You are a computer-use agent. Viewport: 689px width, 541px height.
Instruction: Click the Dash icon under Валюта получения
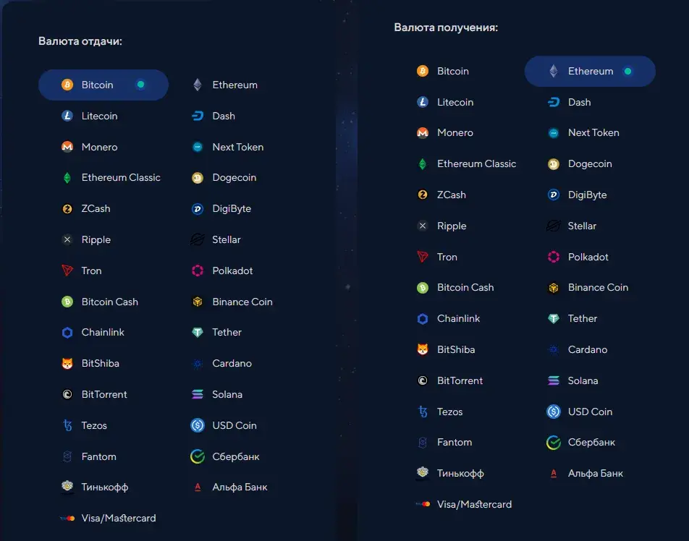[554, 102]
